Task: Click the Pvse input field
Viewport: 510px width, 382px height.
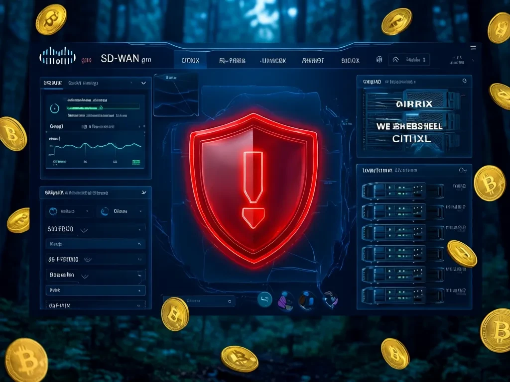Action: (95, 290)
